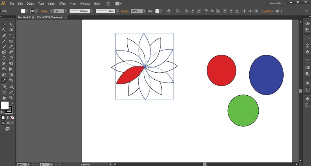Pick the Magic Wand tool
The width and height of the screenshot is (311, 166).
(4, 30)
